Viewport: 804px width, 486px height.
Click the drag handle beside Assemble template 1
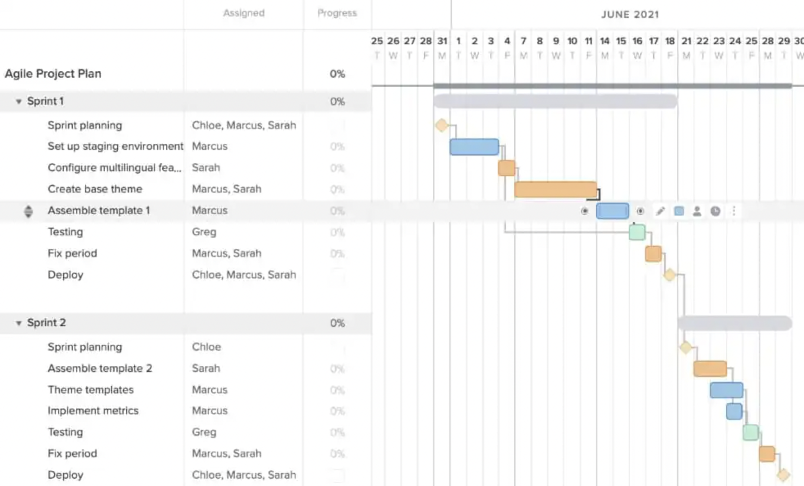click(28, 211)
